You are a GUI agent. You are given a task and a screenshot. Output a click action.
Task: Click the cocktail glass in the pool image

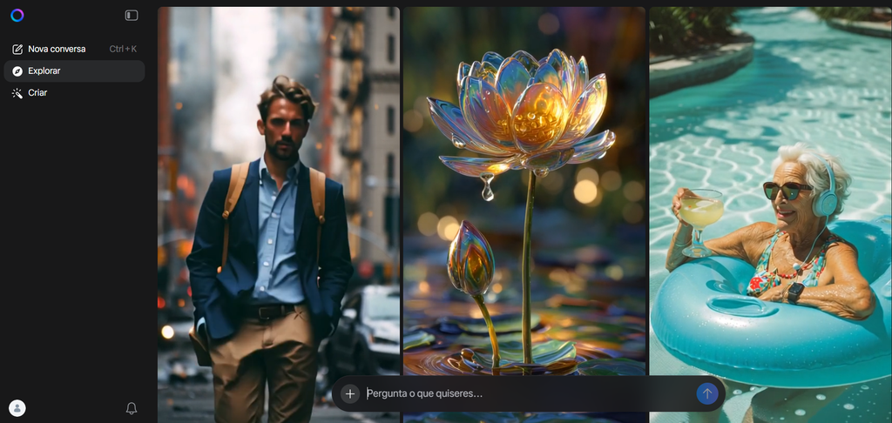tap(699, 213)
